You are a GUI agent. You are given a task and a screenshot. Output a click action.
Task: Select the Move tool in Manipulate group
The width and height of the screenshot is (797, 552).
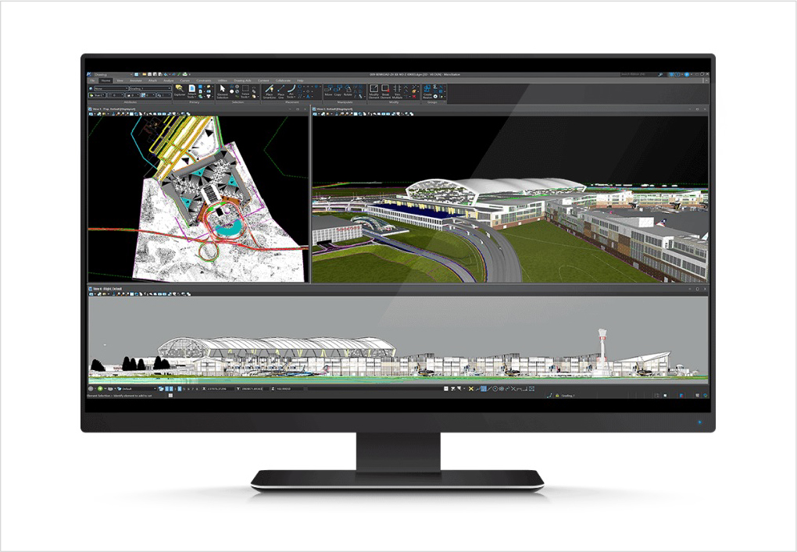click(329, 91)
